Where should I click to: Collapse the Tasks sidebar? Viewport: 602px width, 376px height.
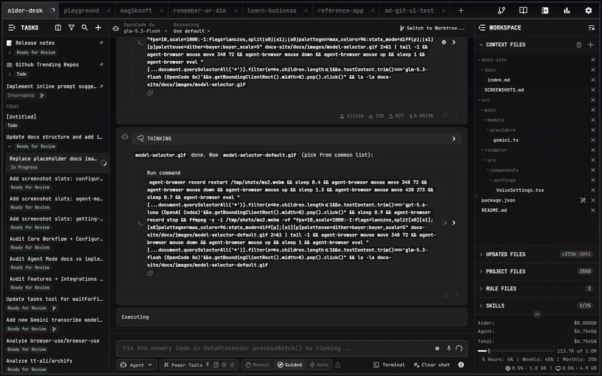11,28
